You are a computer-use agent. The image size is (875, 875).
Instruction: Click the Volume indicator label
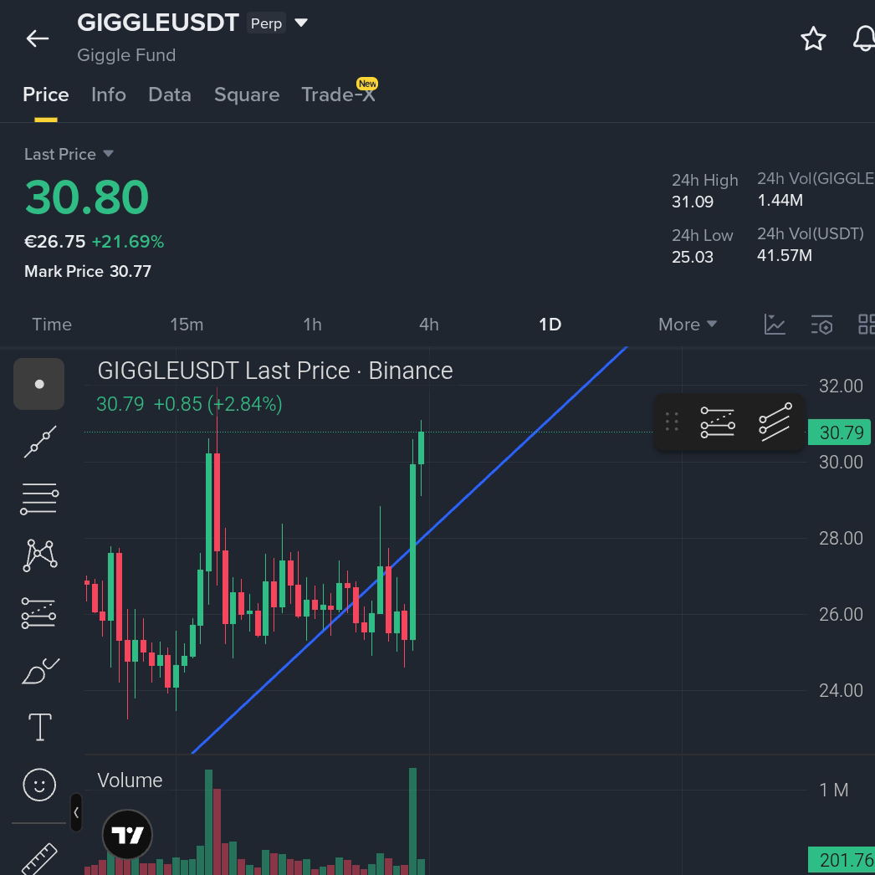pos(130,780)
